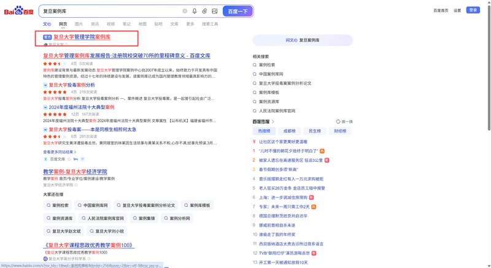Click into the search input field
The height and width of the screenshot is (268, 491).
click(110, 11)
